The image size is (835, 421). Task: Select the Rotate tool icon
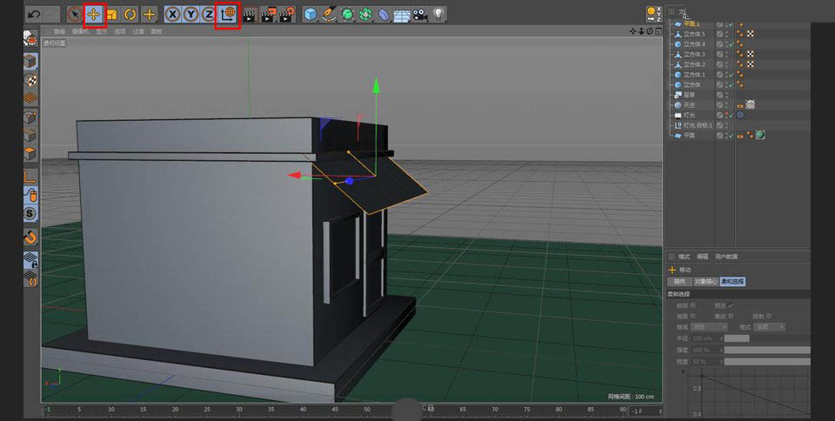click(130, 14)
